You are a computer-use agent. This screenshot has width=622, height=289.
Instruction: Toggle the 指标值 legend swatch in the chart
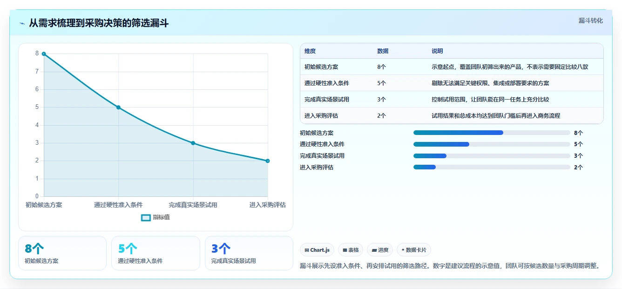(146, 217)
